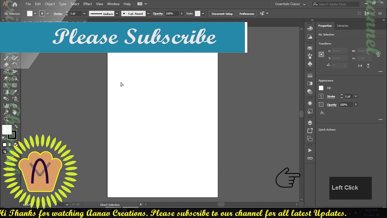Image resolution: width=387 pixels, height=218 pixels.
Task: Open the Arrange Documents dropdown
Action: pyautogui.click(x=142, y=4)
